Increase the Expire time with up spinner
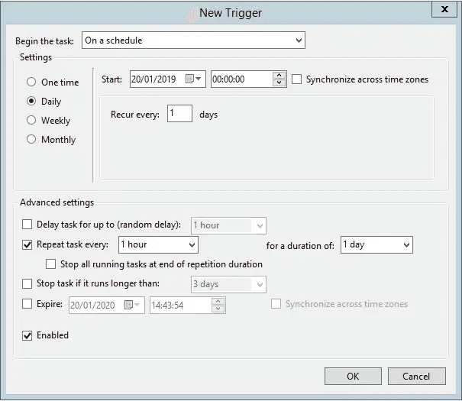Viewport: 462px width, 401px height. point(218,302)
